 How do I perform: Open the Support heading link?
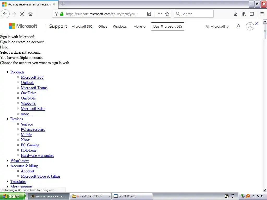[58, 26]
